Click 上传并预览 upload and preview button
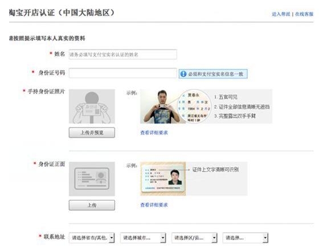The height and width of the screenshot is (247, 327). tap(92, 133)
